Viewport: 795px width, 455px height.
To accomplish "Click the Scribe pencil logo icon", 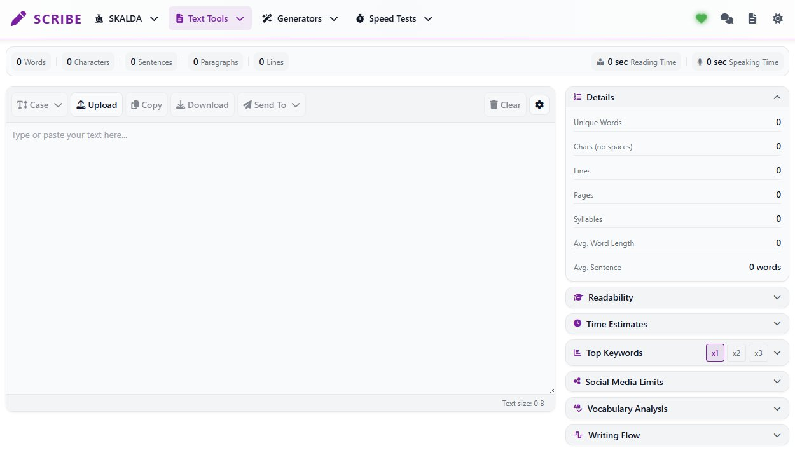I will tap(18, 18).
